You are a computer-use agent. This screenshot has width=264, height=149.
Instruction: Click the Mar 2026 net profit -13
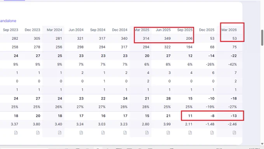pyautogui.click(x=234, y=116)
